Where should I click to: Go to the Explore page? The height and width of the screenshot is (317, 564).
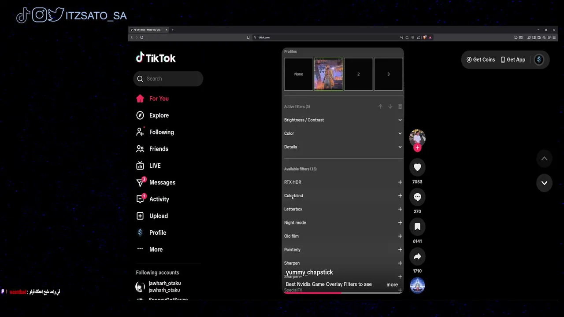pos(152,115)
